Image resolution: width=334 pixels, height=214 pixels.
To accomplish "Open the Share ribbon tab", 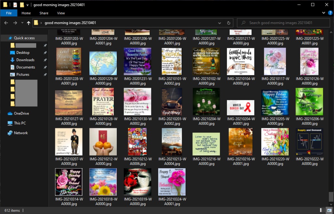I will pos(44,13).
